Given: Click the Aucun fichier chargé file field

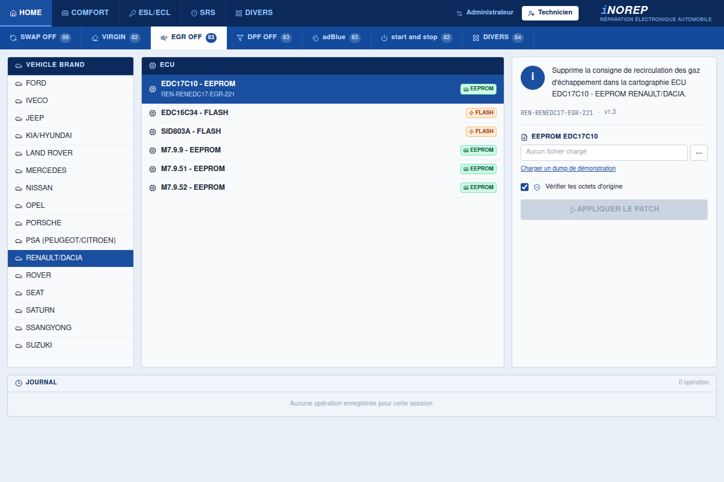Looking at the screenshot, I should pos(604,153).
